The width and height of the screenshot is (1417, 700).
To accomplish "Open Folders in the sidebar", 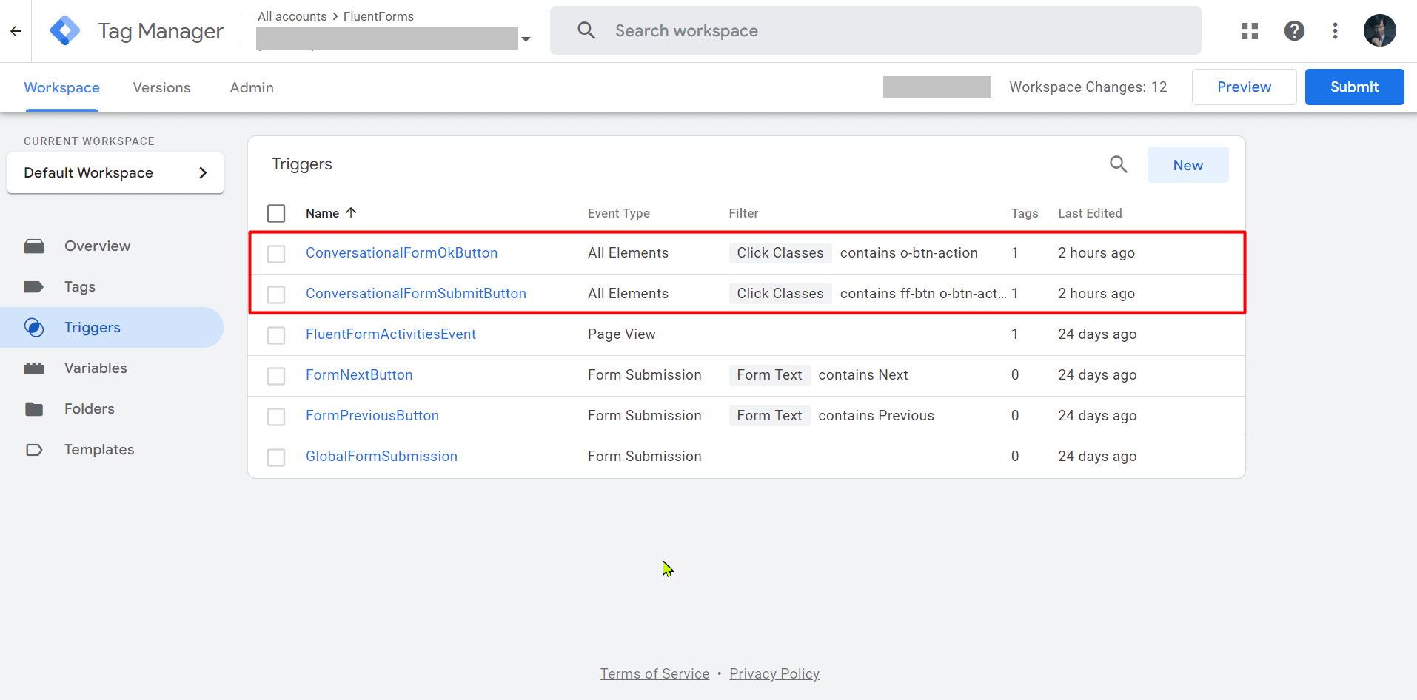I will tap(90, 408).
